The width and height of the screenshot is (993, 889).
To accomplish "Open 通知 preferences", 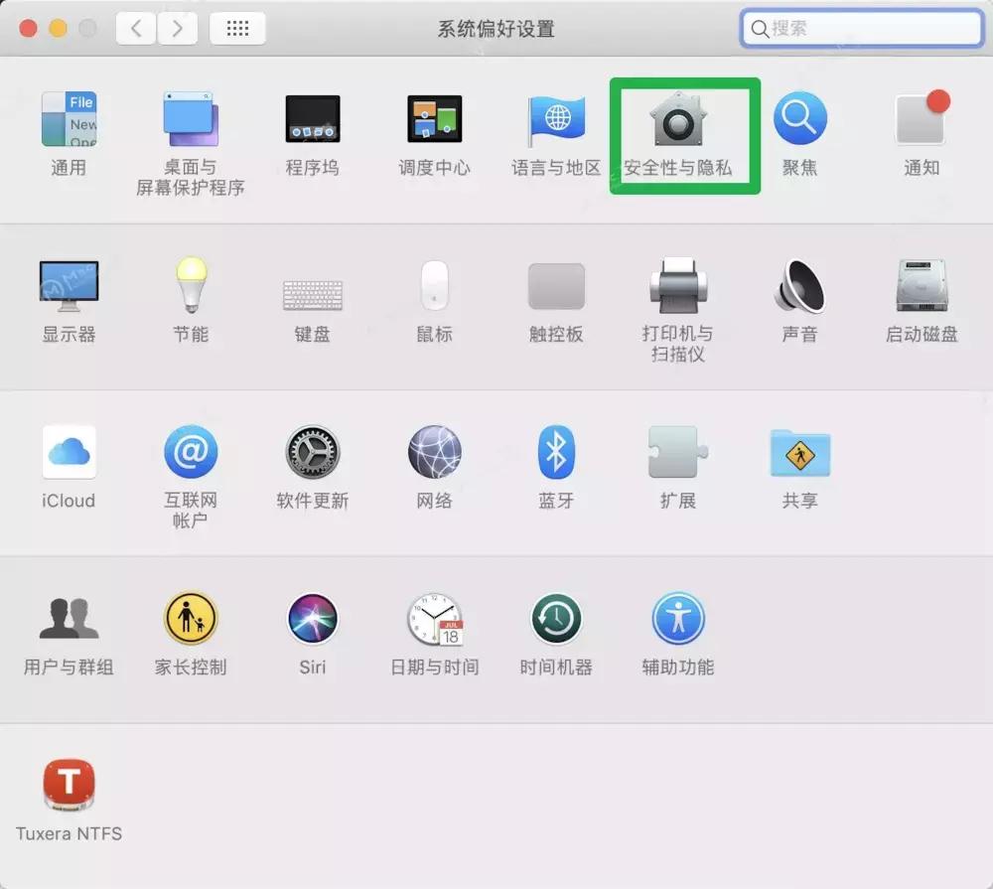I will 920,119.
